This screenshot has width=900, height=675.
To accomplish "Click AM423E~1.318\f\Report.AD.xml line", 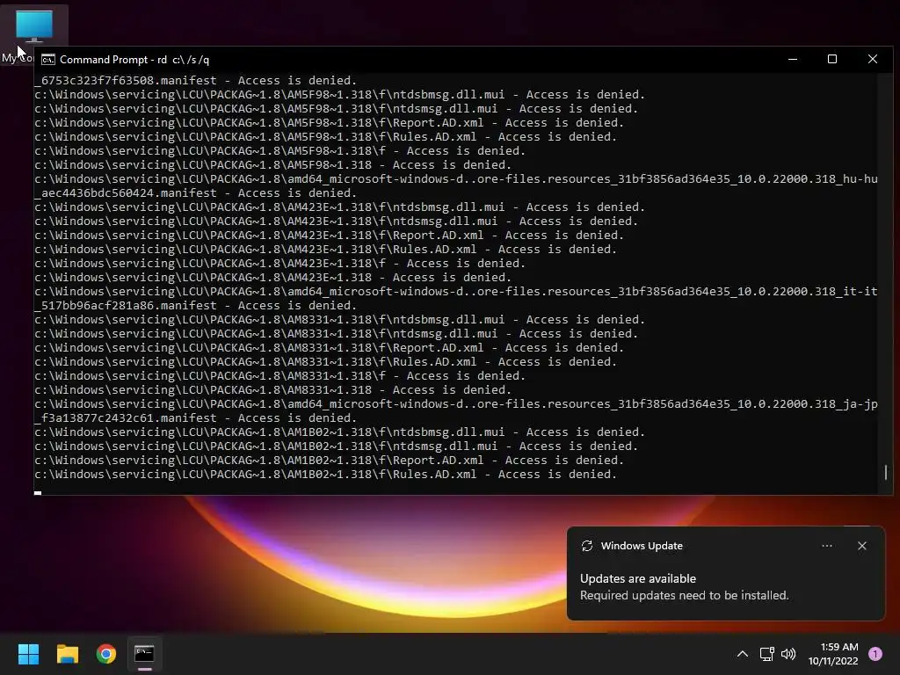I will [329, 235].
